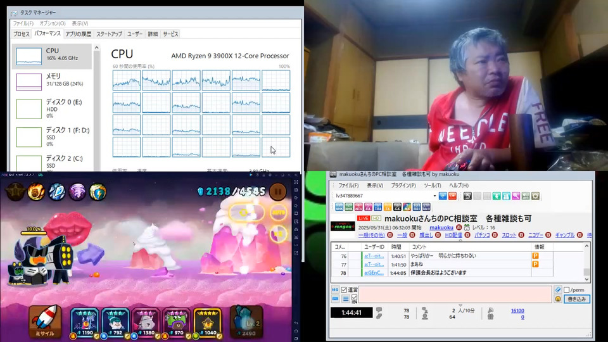Screen dimensions: 608x342
Task: Click the comment list scroll down arrow
Action: [586, 279]
